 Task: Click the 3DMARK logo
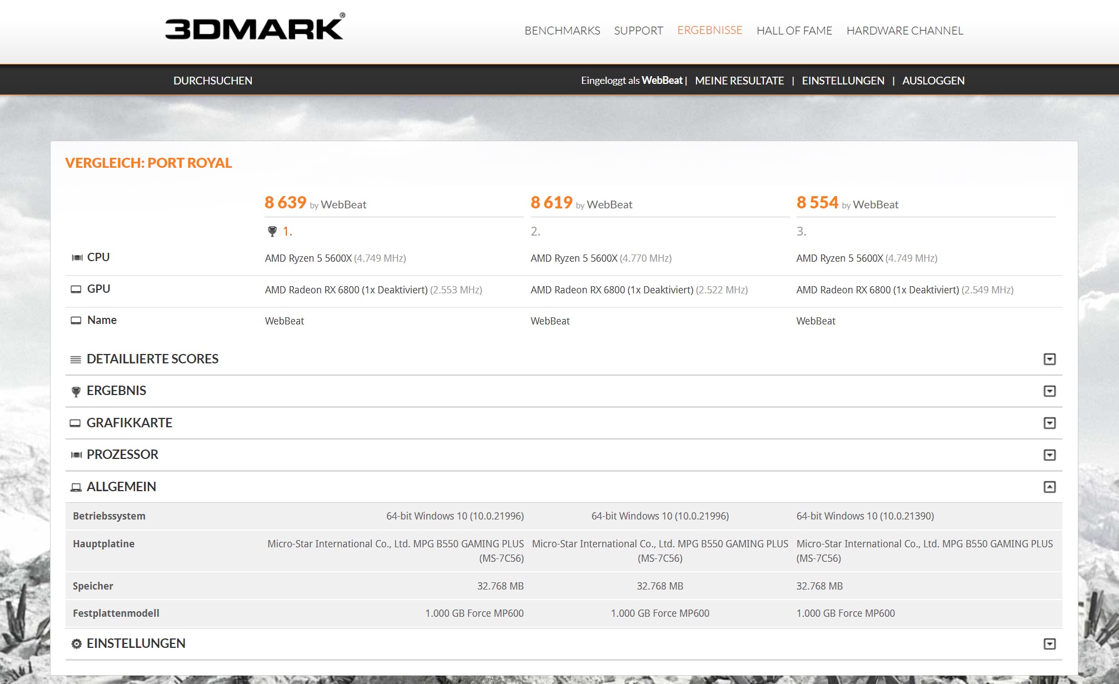255,28
